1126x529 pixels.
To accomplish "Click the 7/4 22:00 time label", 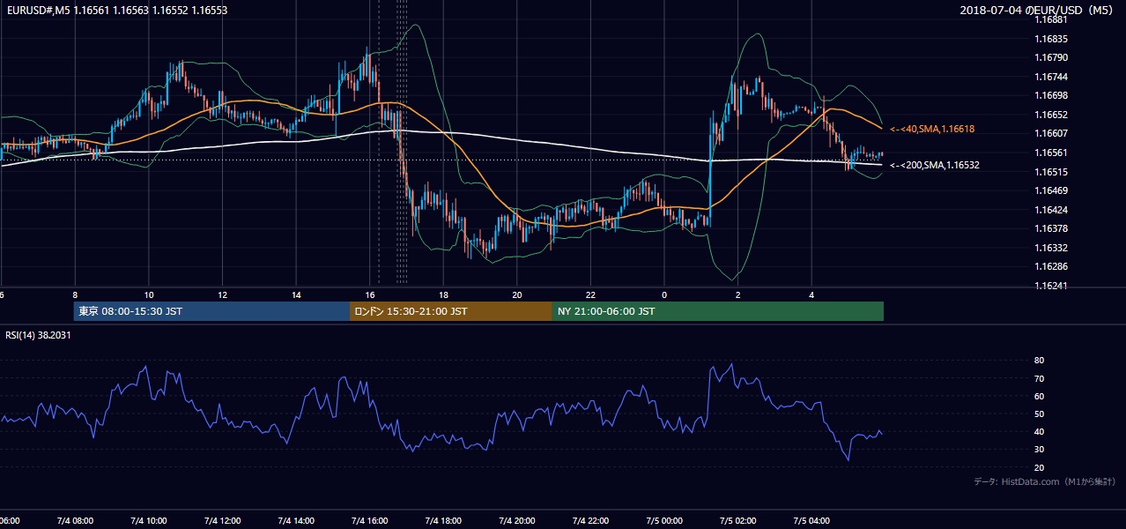I will [x=591, y=520].
